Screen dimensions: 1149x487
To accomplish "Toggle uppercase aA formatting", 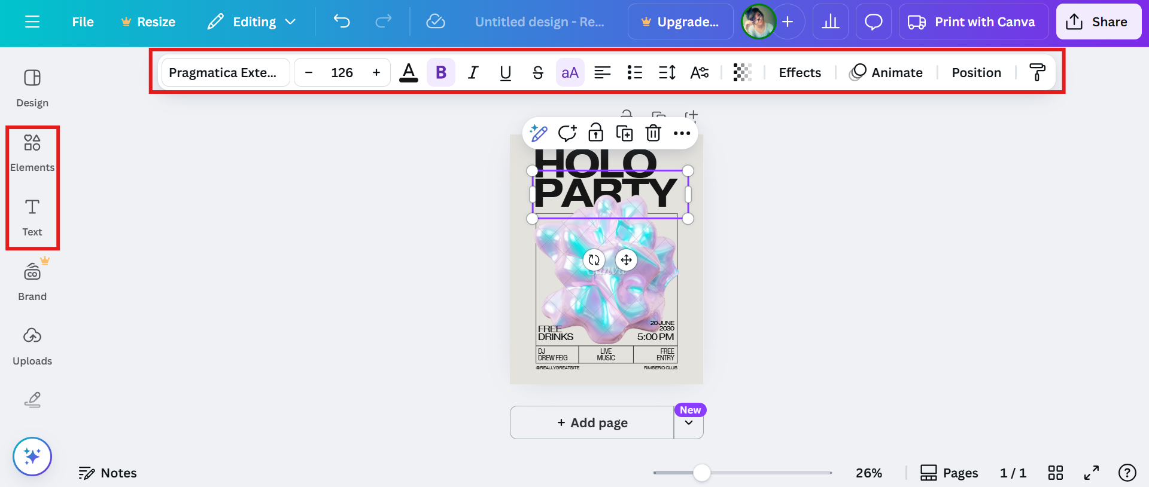I will click(570, 72).
